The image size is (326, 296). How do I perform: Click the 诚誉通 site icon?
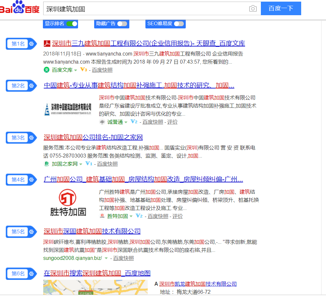[102, 122]
